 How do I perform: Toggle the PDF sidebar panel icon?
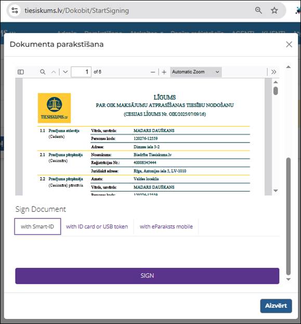pyautogui.click(x=21, y=72)
